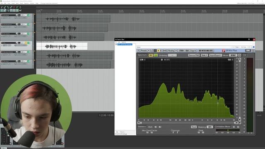Click HIDE METERS AND STATS button
Image resolution: width=265 pixels, height=149 pixels.
pos(205,50)
